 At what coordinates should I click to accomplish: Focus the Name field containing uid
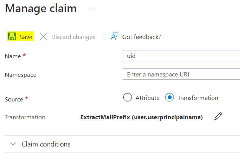[181, 56]
